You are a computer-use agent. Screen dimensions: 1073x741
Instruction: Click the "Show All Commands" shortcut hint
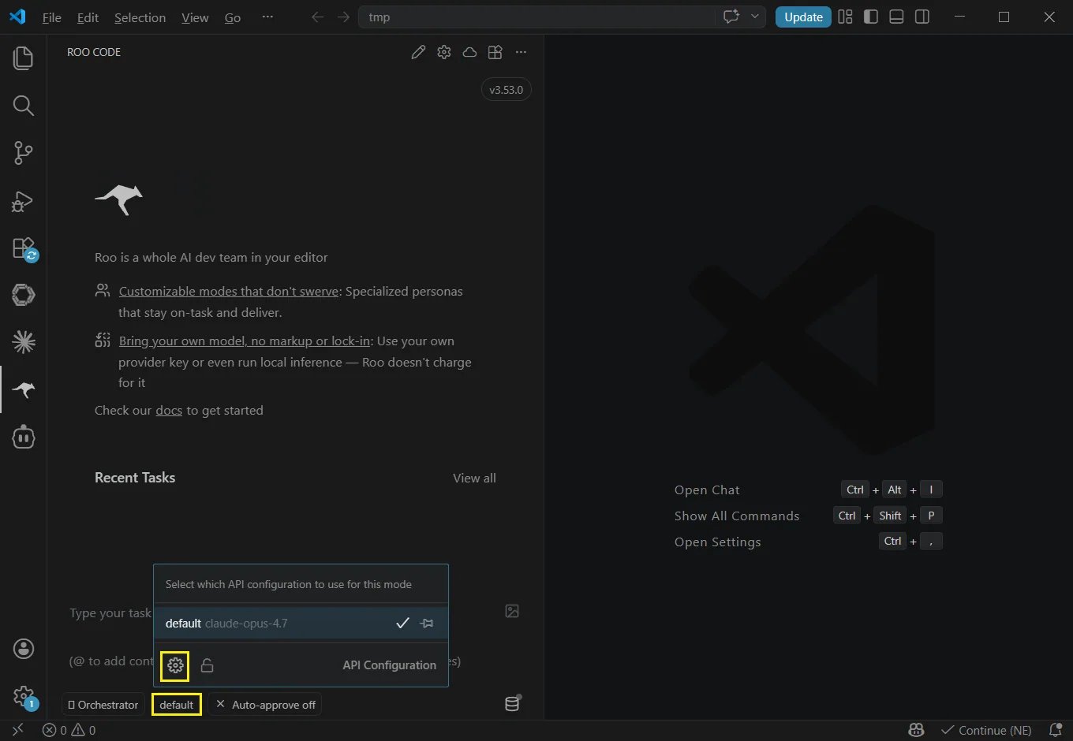point(737,516)
